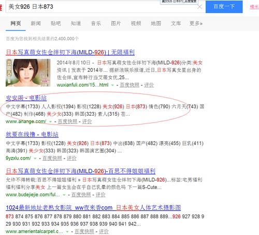Screen dimensions: 259x235
Task: Open the 安安阁 - 电影站 result
Action: [x=26, y=98]
